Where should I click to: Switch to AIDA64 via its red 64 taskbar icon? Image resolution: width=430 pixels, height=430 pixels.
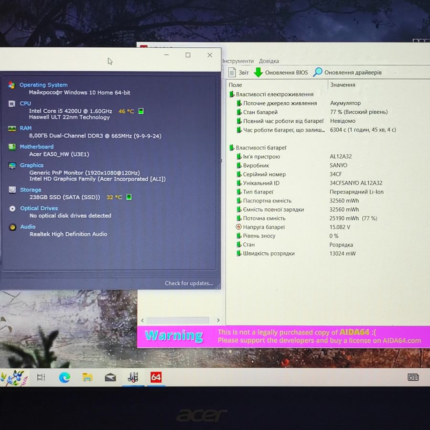(x=156, y=377)
